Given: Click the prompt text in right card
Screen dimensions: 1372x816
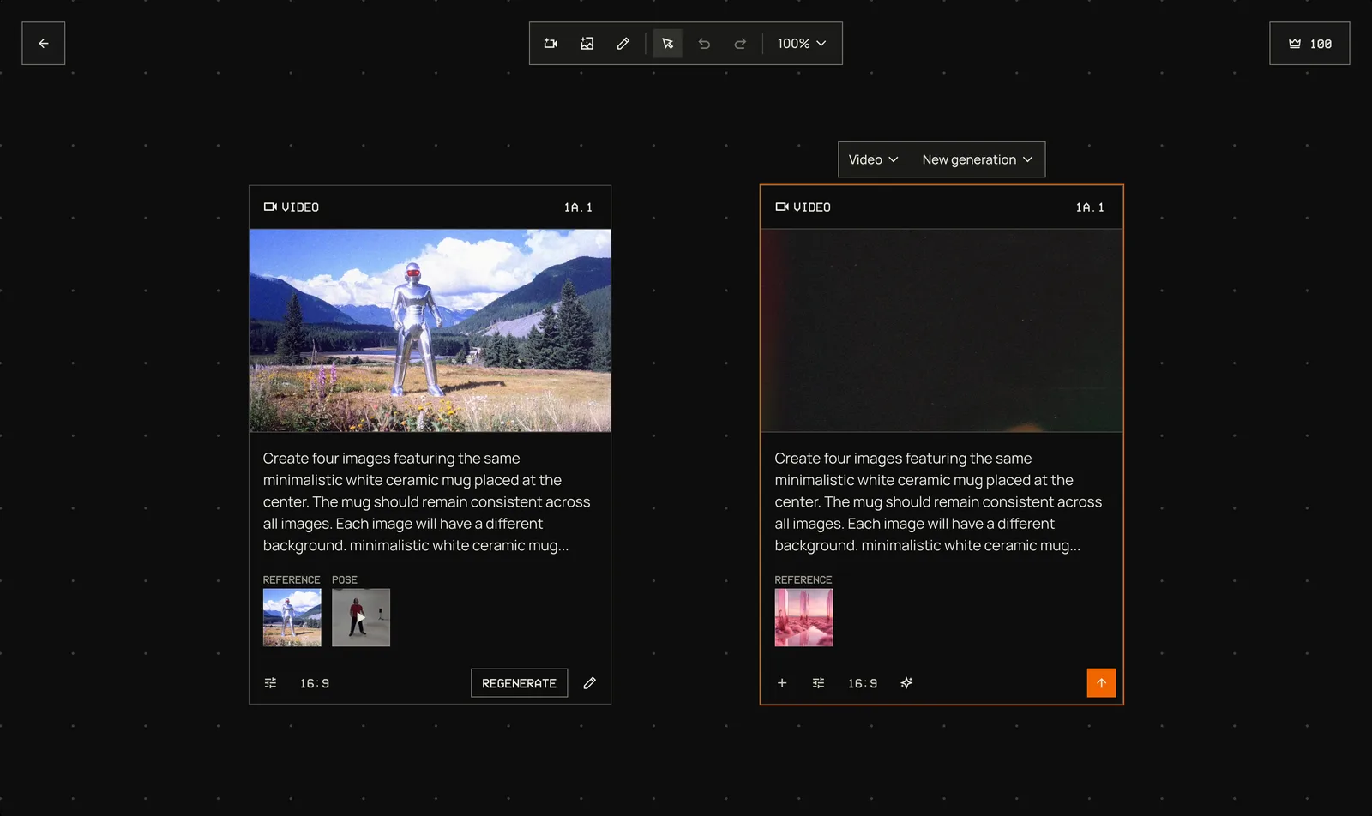Looking at the screenshot, I should pos(938,501).
